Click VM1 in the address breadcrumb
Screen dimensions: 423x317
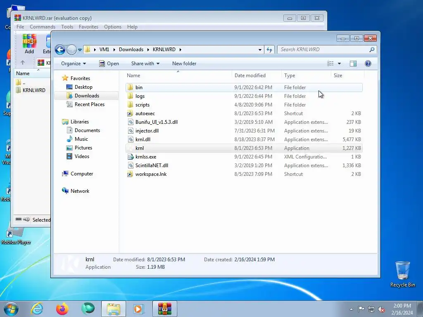pos(104,50)
